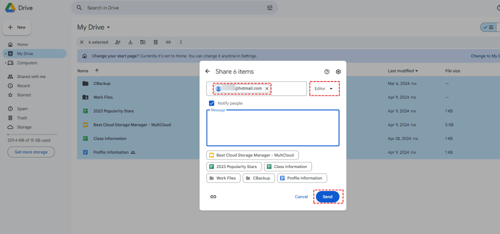Move selected items to folder icon
Image resolution: width=500 pixels, height=234 pixels.
click(x=142, y=42)
